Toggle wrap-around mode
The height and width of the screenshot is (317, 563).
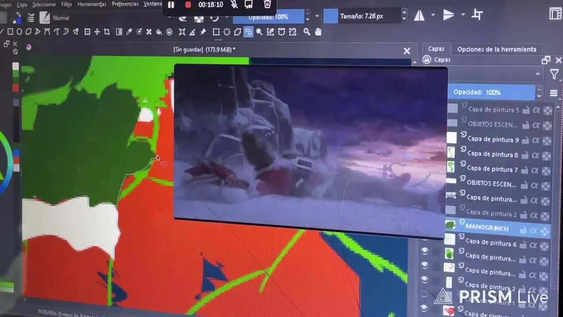[x=477, y=15]
